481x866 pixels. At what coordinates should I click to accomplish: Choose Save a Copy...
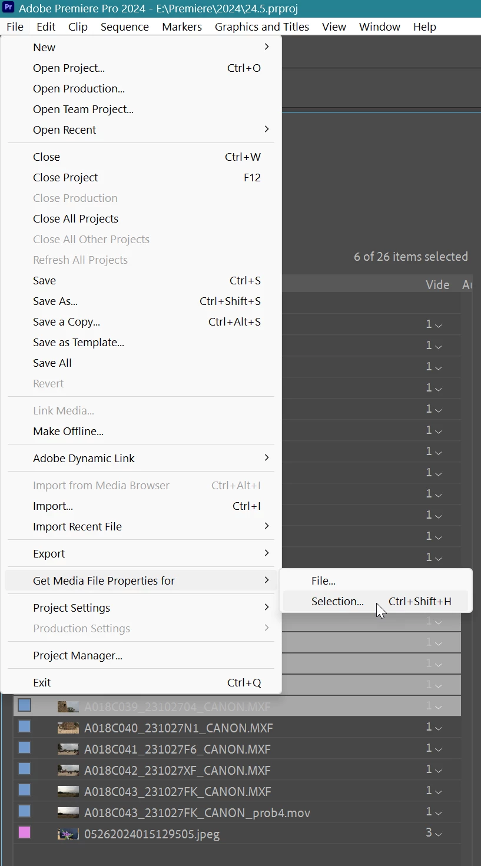tap(141, 322)
